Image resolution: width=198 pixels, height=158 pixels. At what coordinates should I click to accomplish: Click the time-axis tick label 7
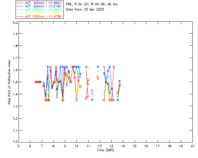pyautogui.click(x=42, y=146)
